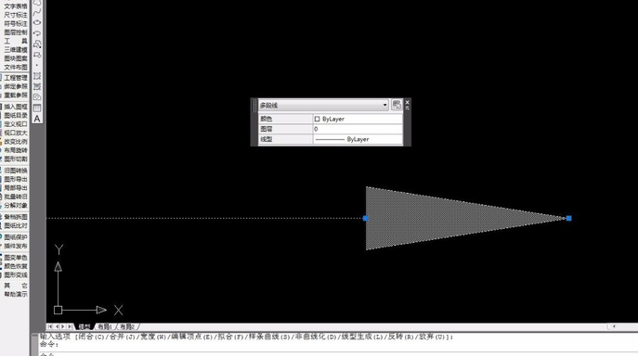The height and width of the screenshot is (356, 638).
Task: Open the 文字表格 menu
Action: (16, 6)
